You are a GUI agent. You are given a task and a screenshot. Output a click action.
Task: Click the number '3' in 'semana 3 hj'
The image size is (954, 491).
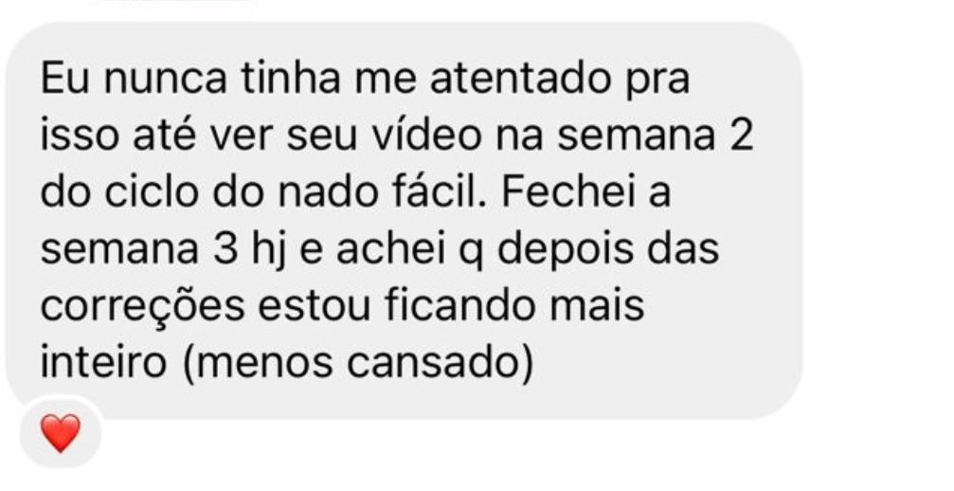click(224, 250)
